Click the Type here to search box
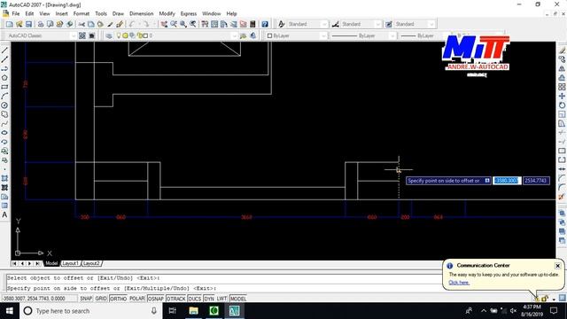This screenshot has width=567, height=319. coord(90,311)
